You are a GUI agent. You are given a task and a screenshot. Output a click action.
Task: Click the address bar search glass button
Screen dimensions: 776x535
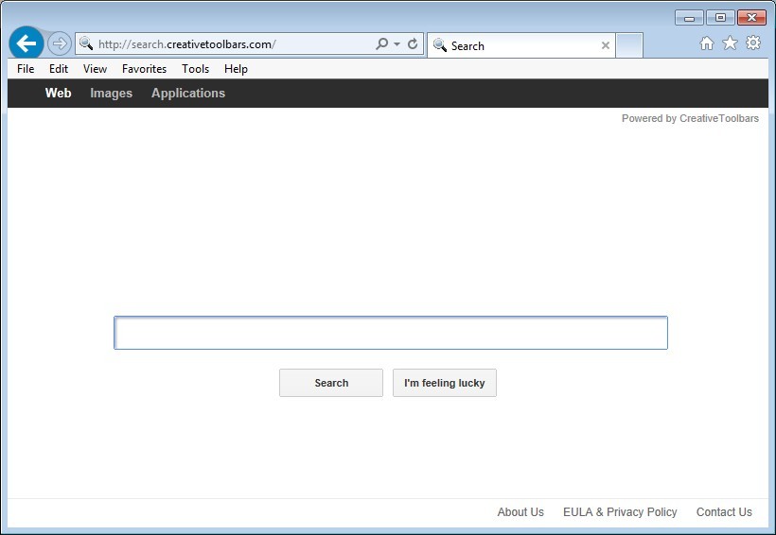tap(381, 44)
